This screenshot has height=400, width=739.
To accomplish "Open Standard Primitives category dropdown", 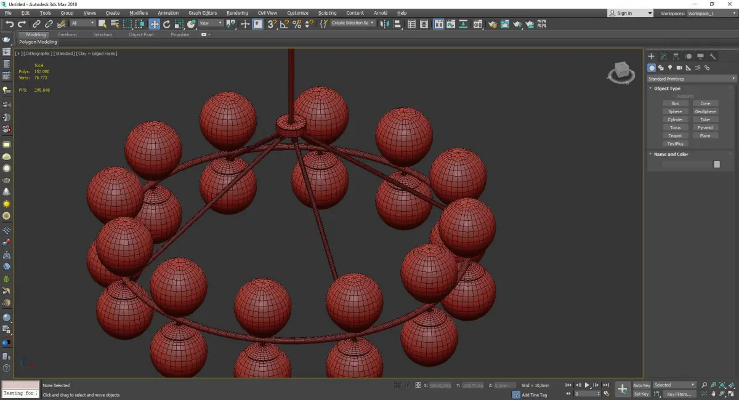I will coord(691,79).
